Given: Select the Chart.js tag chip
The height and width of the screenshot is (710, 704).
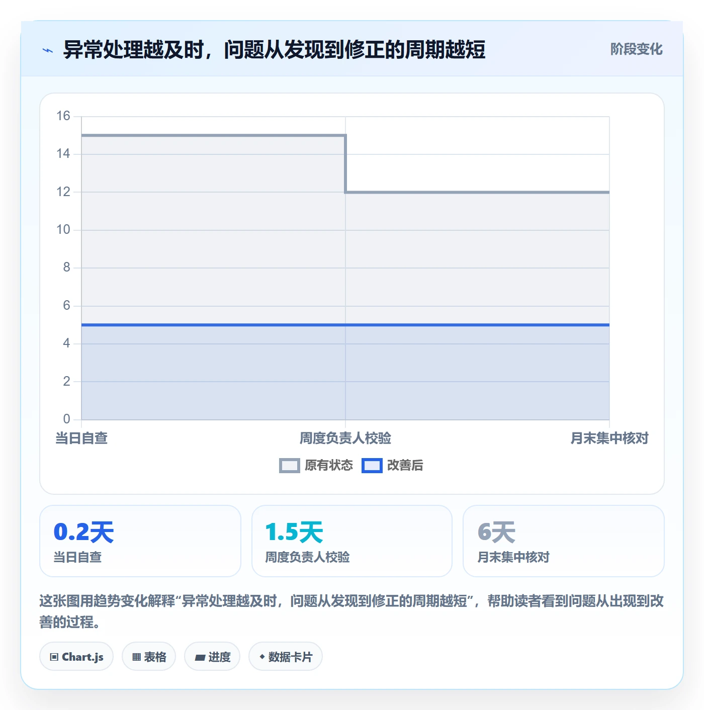Looking at the screenshot, I should [76, 657].
